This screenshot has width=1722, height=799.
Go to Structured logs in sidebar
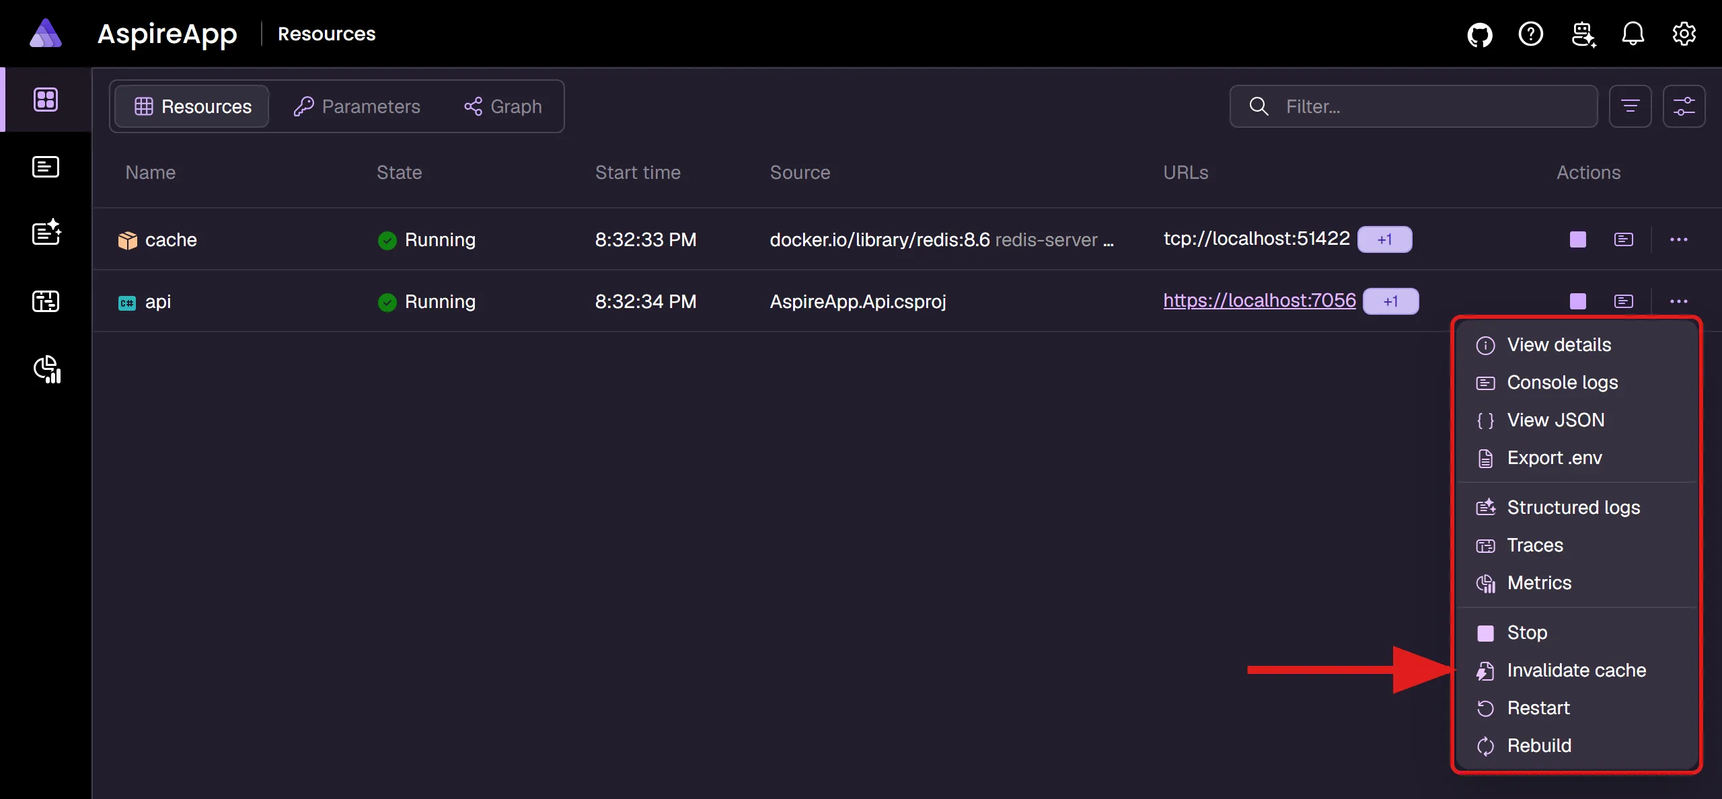(x=46, y=233)
